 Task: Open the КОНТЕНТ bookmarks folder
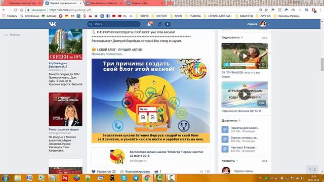pyautogui.click(x=159, y=16)
